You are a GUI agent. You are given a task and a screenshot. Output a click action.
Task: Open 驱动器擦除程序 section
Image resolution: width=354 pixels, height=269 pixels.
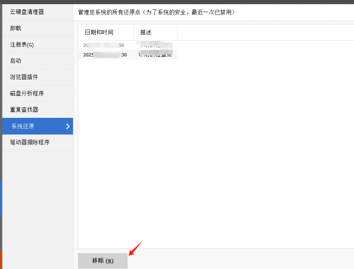click(37, 142)
